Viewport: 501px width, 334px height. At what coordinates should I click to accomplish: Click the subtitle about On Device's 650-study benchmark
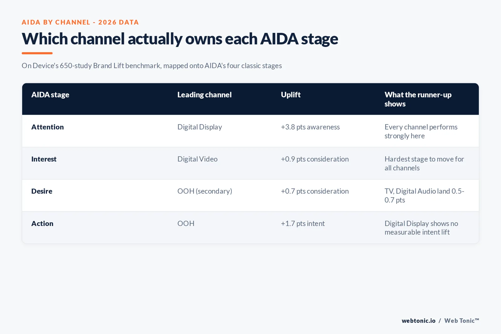(x=152, y=66)
